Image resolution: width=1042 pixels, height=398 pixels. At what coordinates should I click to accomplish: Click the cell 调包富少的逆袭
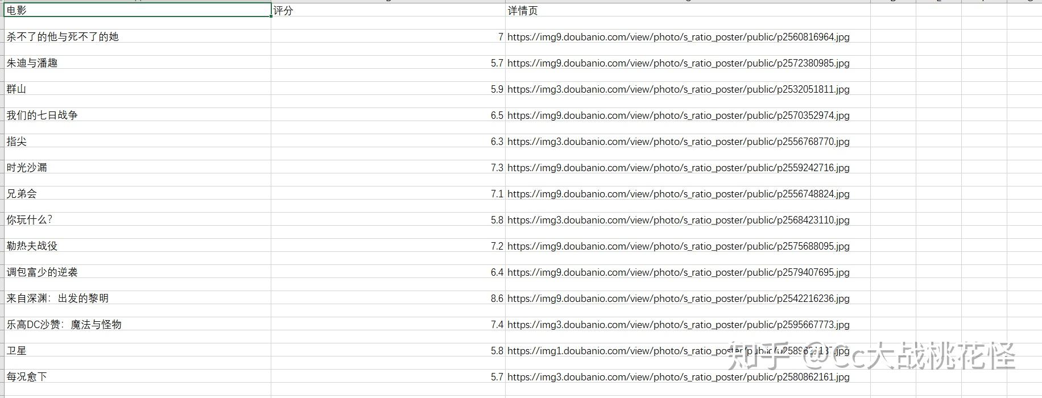[x=137, y=272]
